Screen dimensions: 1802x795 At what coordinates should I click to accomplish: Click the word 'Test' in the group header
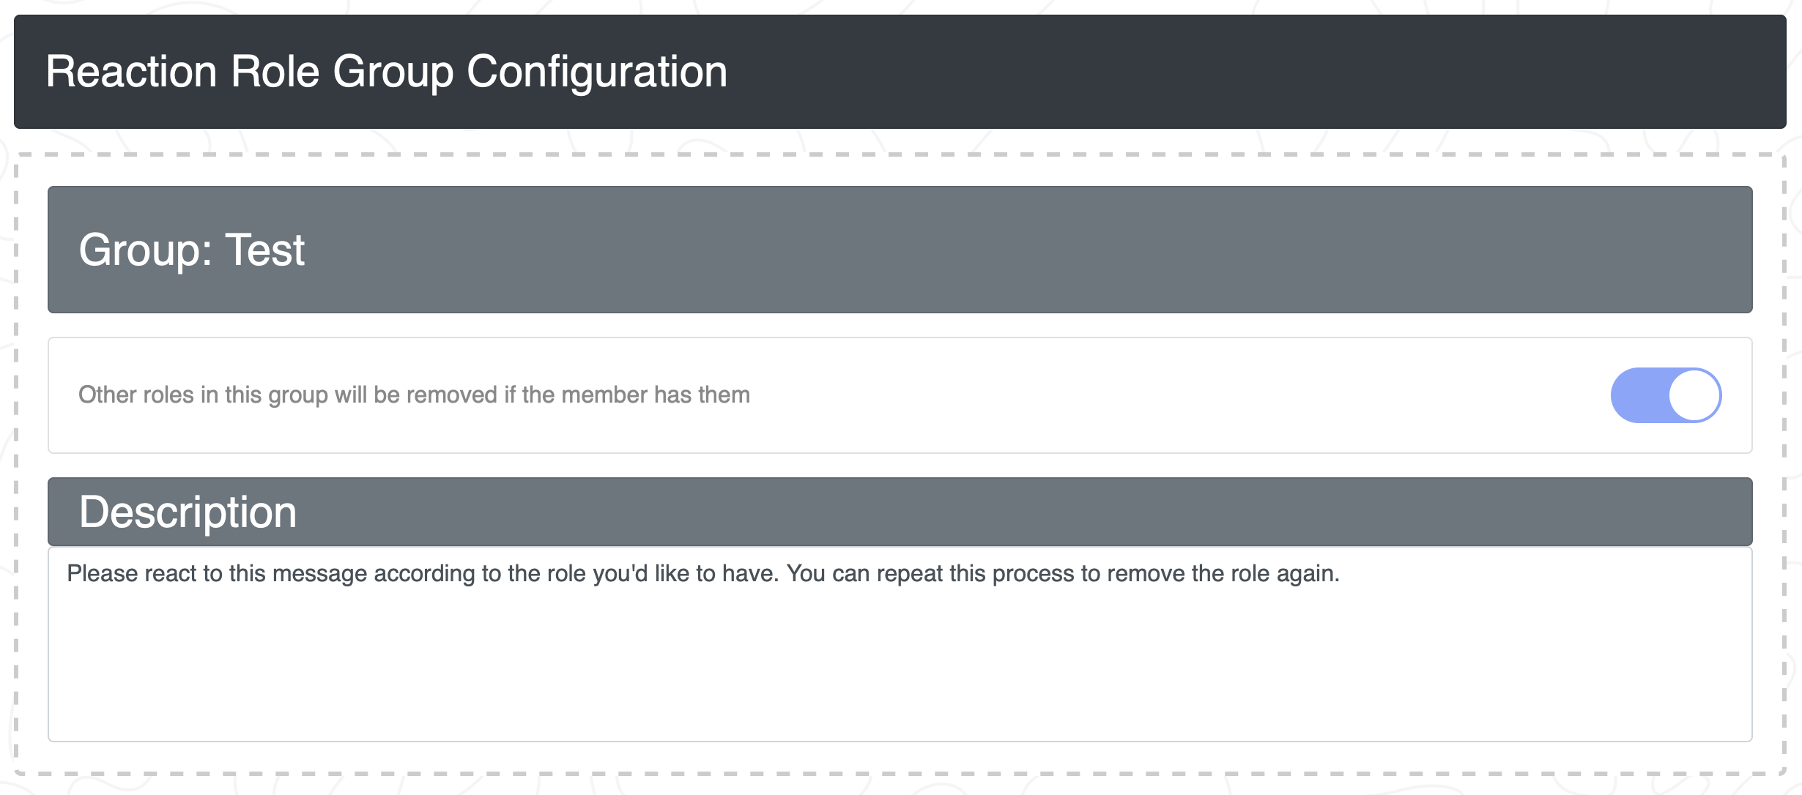coord(264,250)
